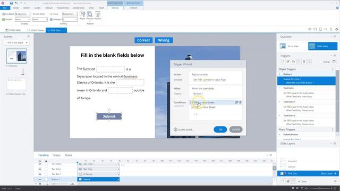
Task: Select the Wrong feedback layer button above the slide
Action: [x=164, y=40]
